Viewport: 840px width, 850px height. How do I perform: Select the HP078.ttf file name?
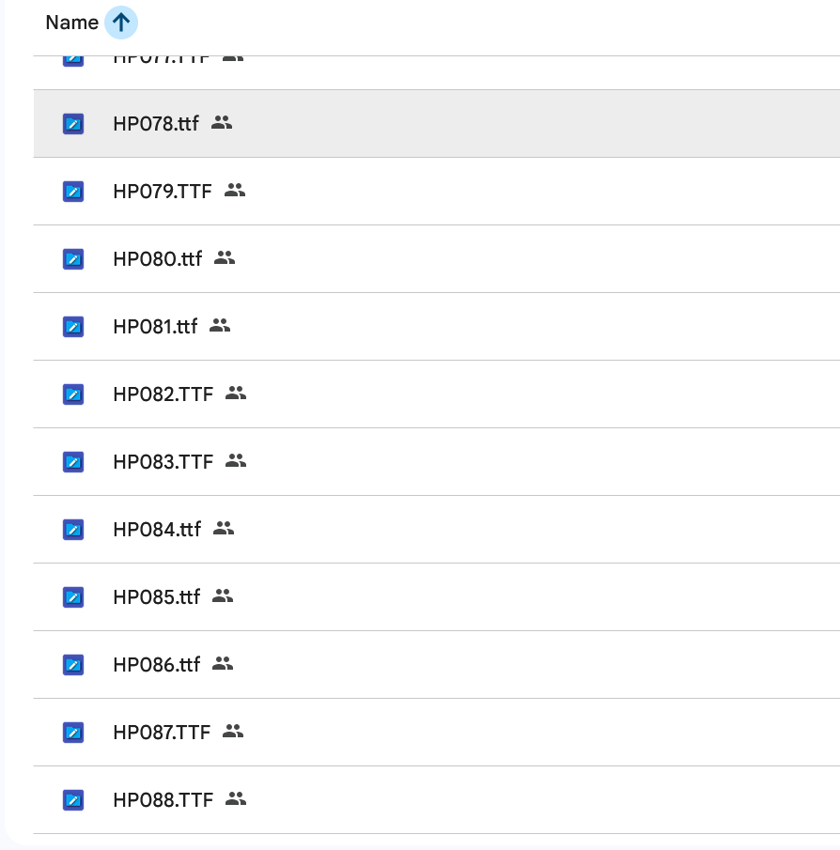[x=156, y=123]
